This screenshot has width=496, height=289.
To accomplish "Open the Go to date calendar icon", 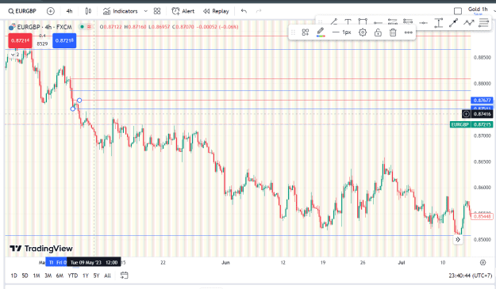I will point(125,276).
